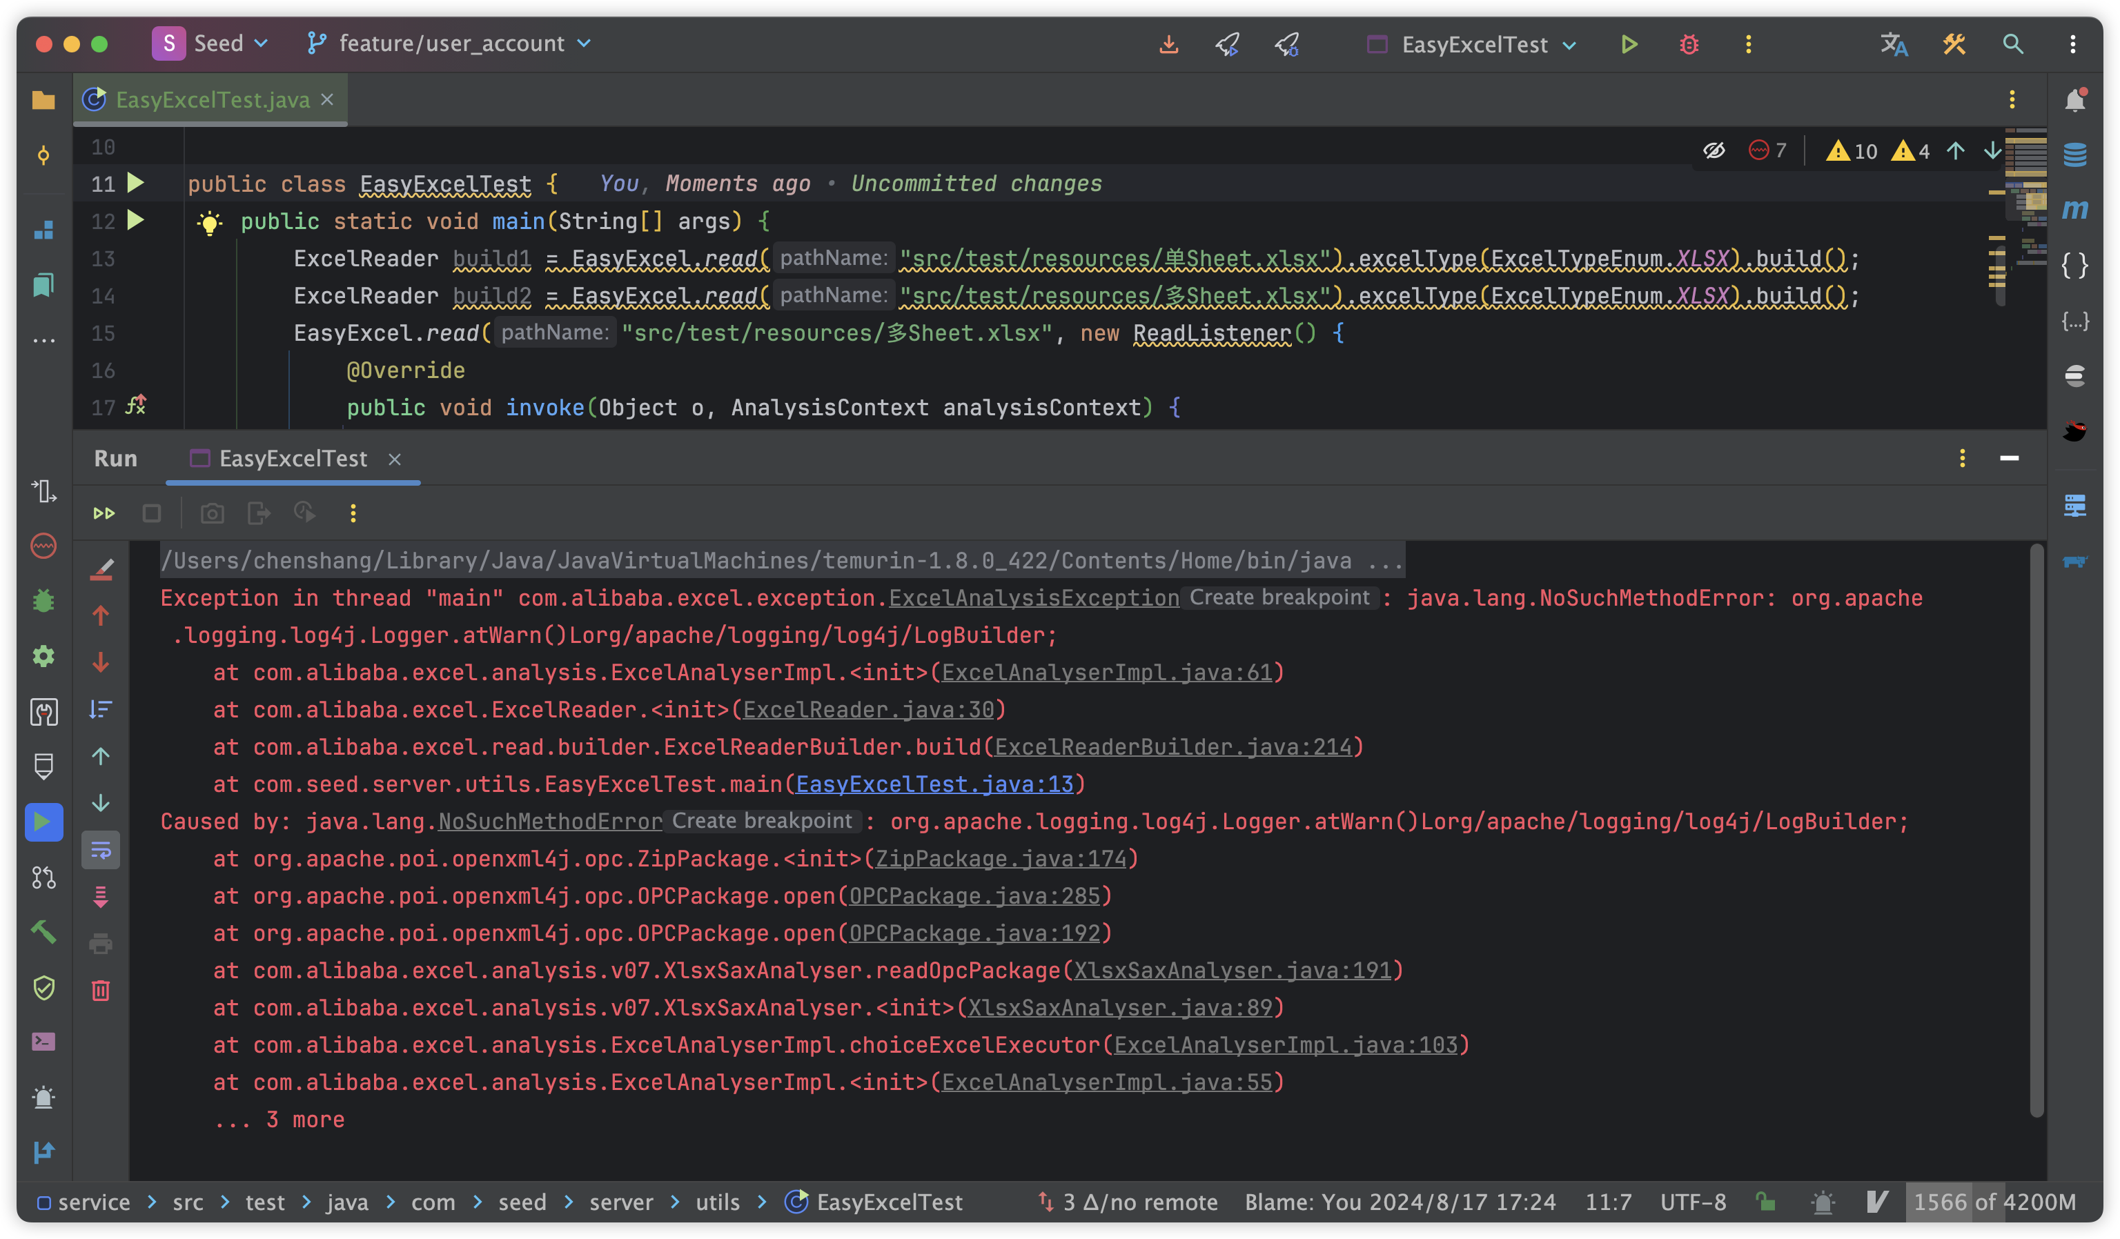Run EasyExcelTest with the green play button
The width and height of the screenshot is (2120, 1239).
1629,43
